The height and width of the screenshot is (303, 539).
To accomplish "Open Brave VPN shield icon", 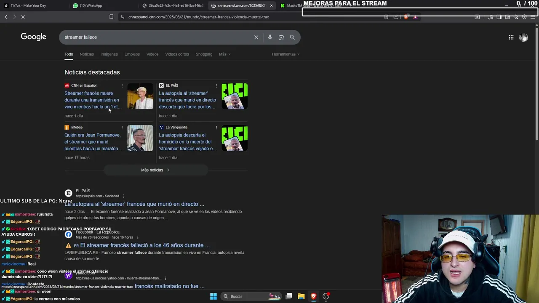I will point(524,17).
